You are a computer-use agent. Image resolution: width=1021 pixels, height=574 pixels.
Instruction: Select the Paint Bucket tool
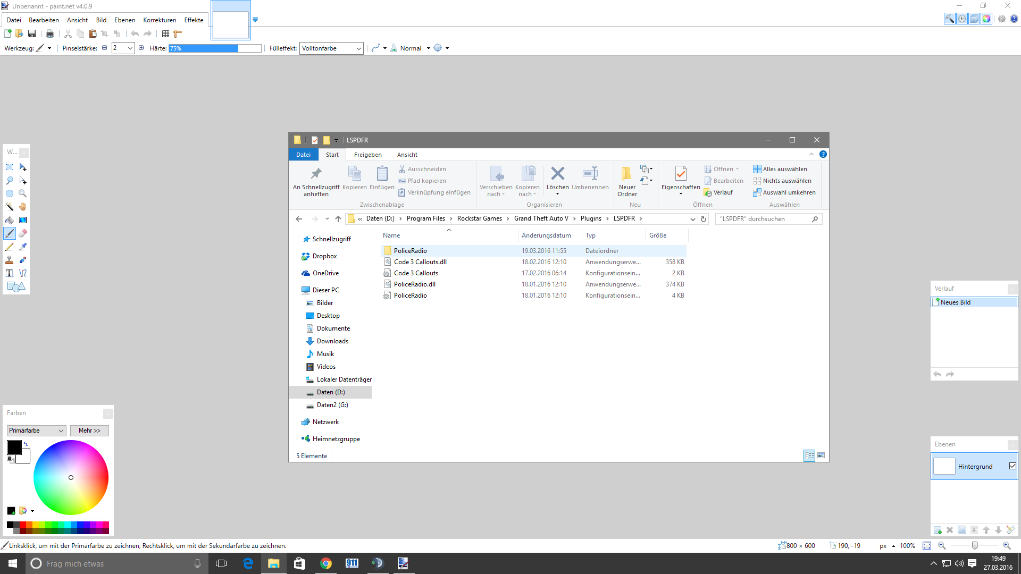point(10,220)
